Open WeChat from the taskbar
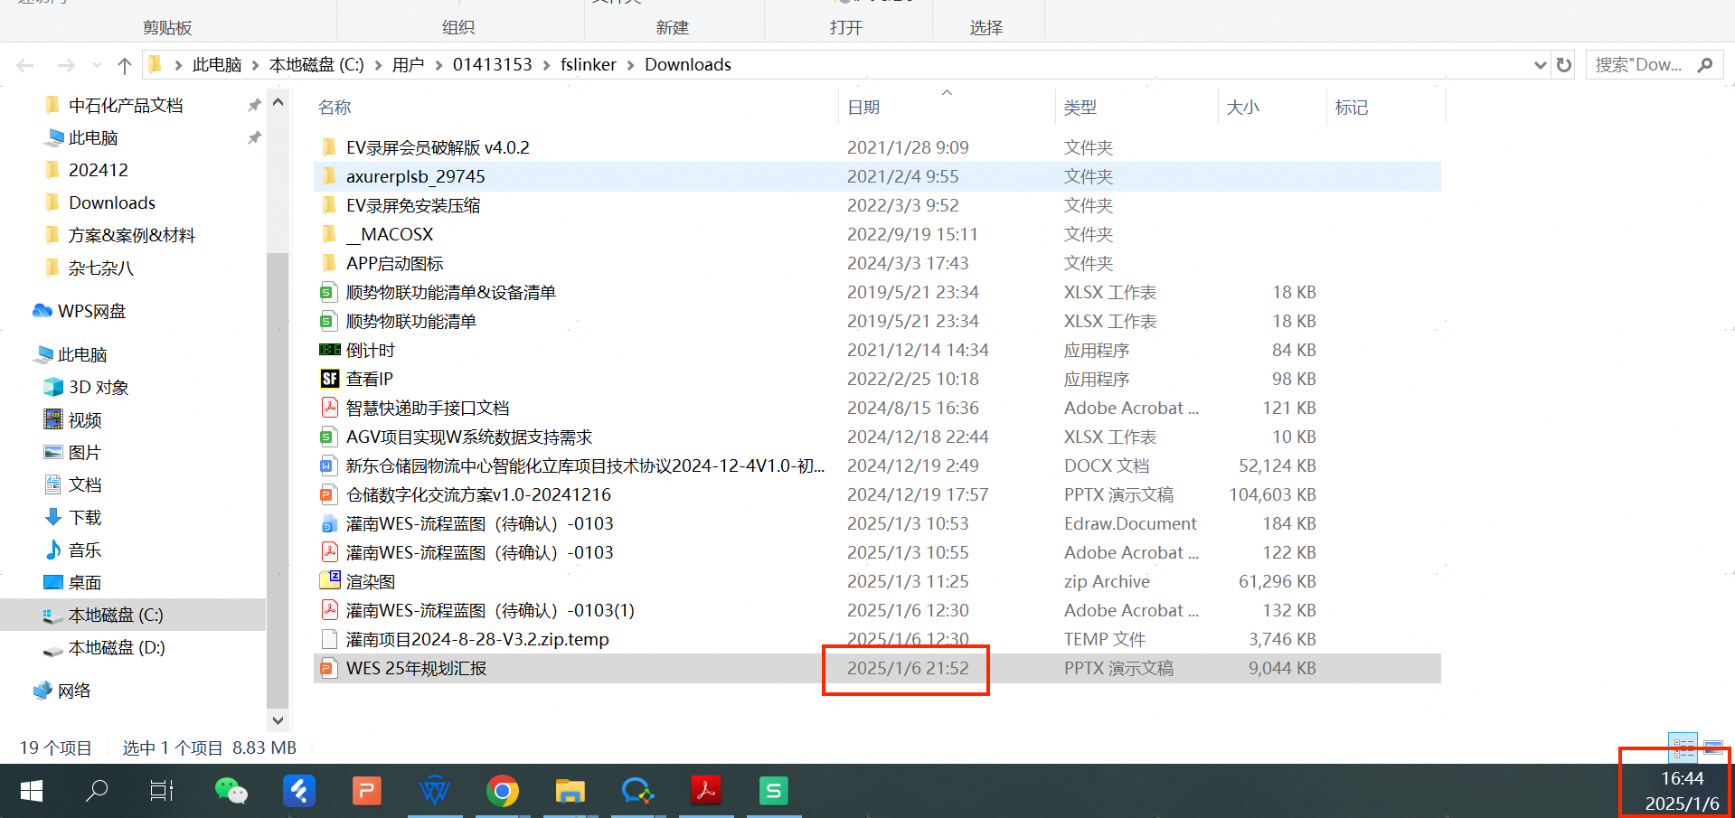The image size is (1735, 818). (231, 792)
